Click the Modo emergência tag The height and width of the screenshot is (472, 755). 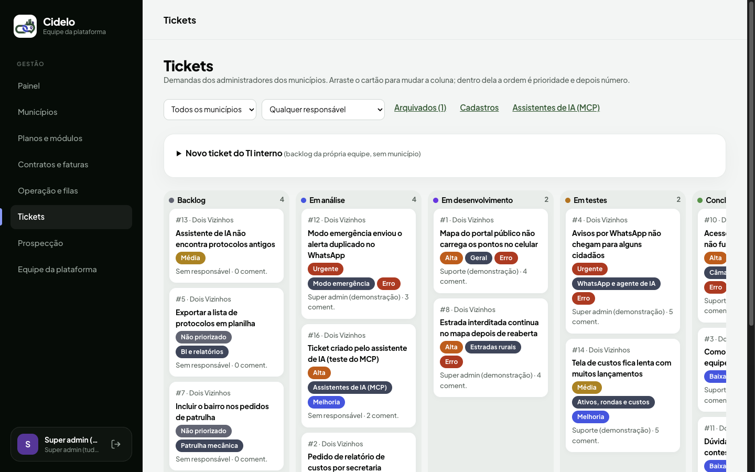[341, 284]
